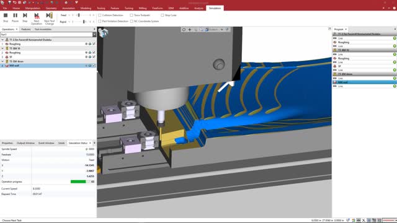The width and height of the screenshot is (397, 223).
Task: Uncheck the row 2 Roughing operation checkbox
Action: (x=94, y=53)
